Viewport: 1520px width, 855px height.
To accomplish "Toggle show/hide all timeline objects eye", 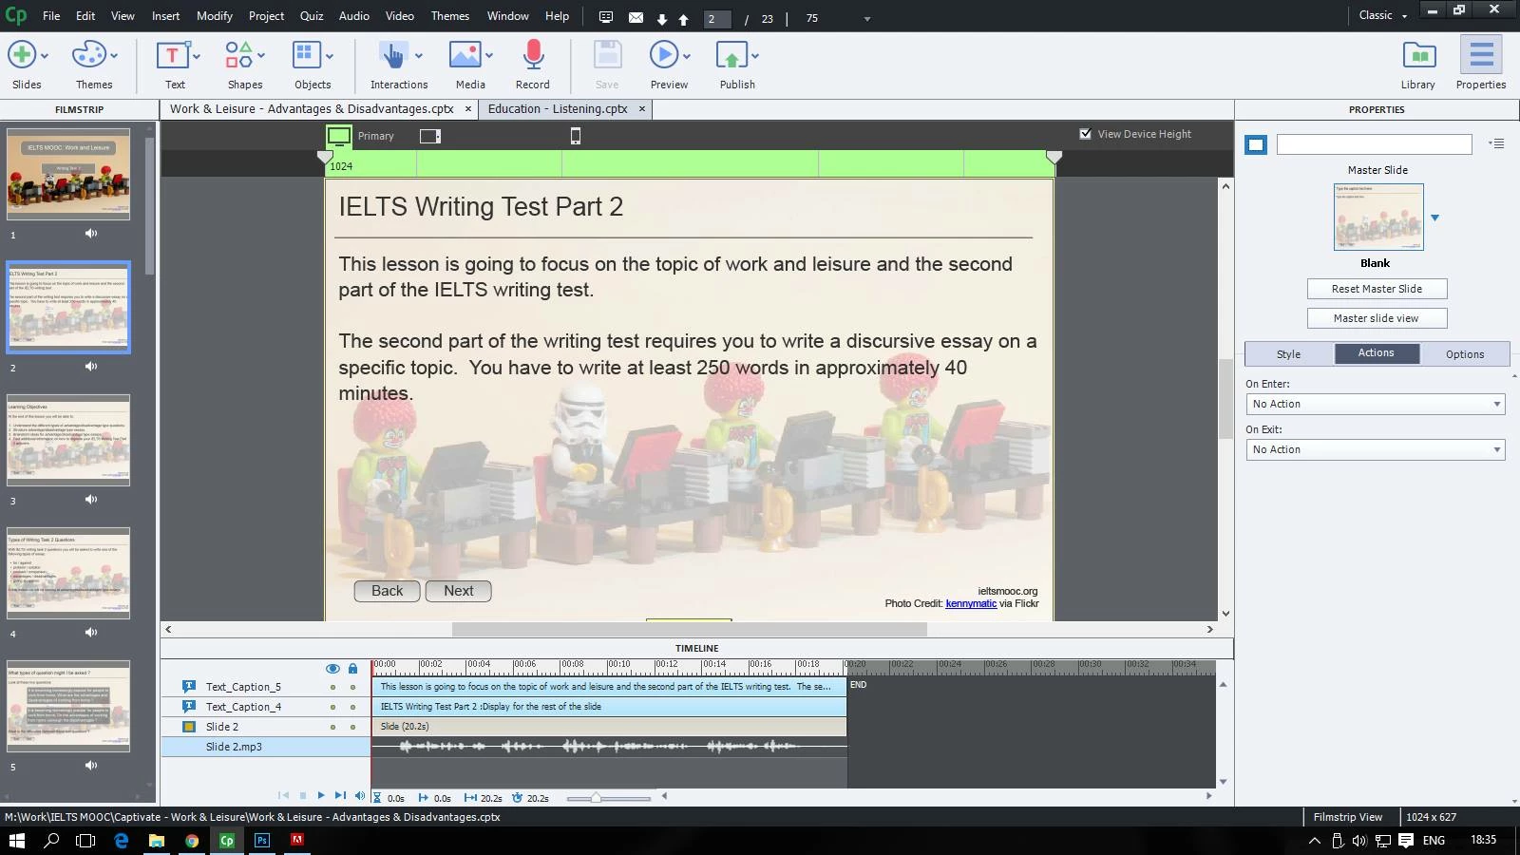I will [x=332, y=669].
